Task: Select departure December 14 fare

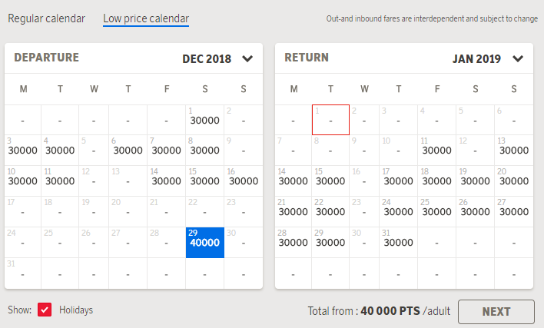Action: pos(167,181)
